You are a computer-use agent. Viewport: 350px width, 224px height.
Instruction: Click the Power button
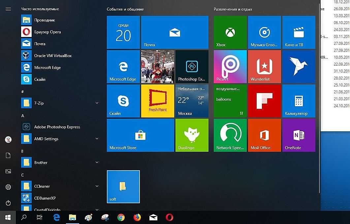(8, 203)
